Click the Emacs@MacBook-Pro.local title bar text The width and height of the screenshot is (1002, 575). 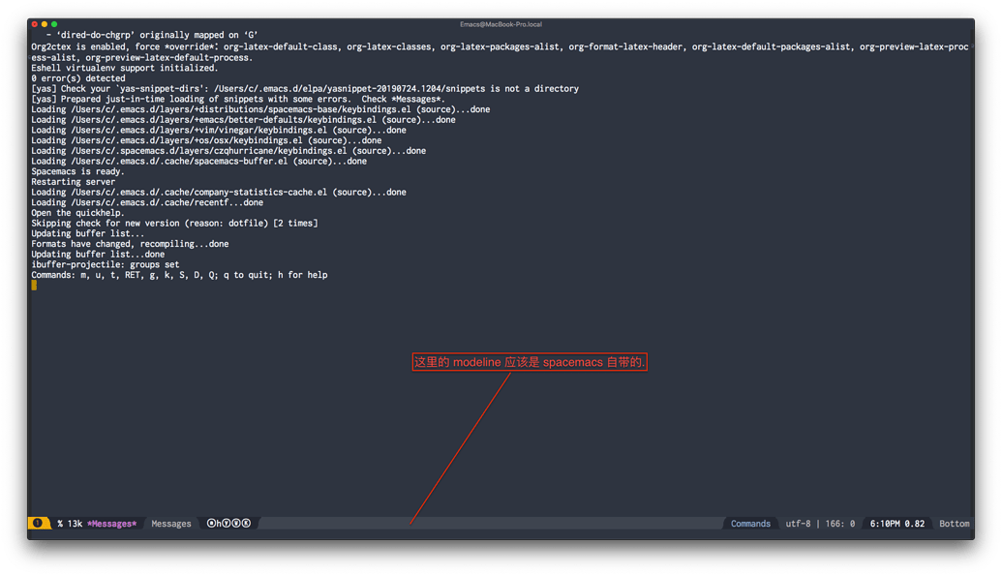[501, 23]
